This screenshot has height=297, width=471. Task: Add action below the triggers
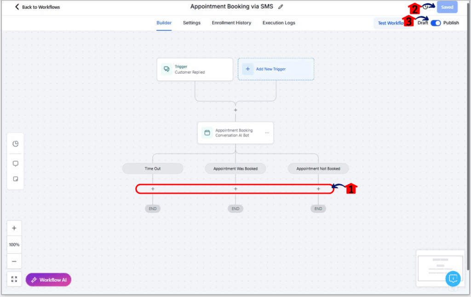click(x=235, y=111)
